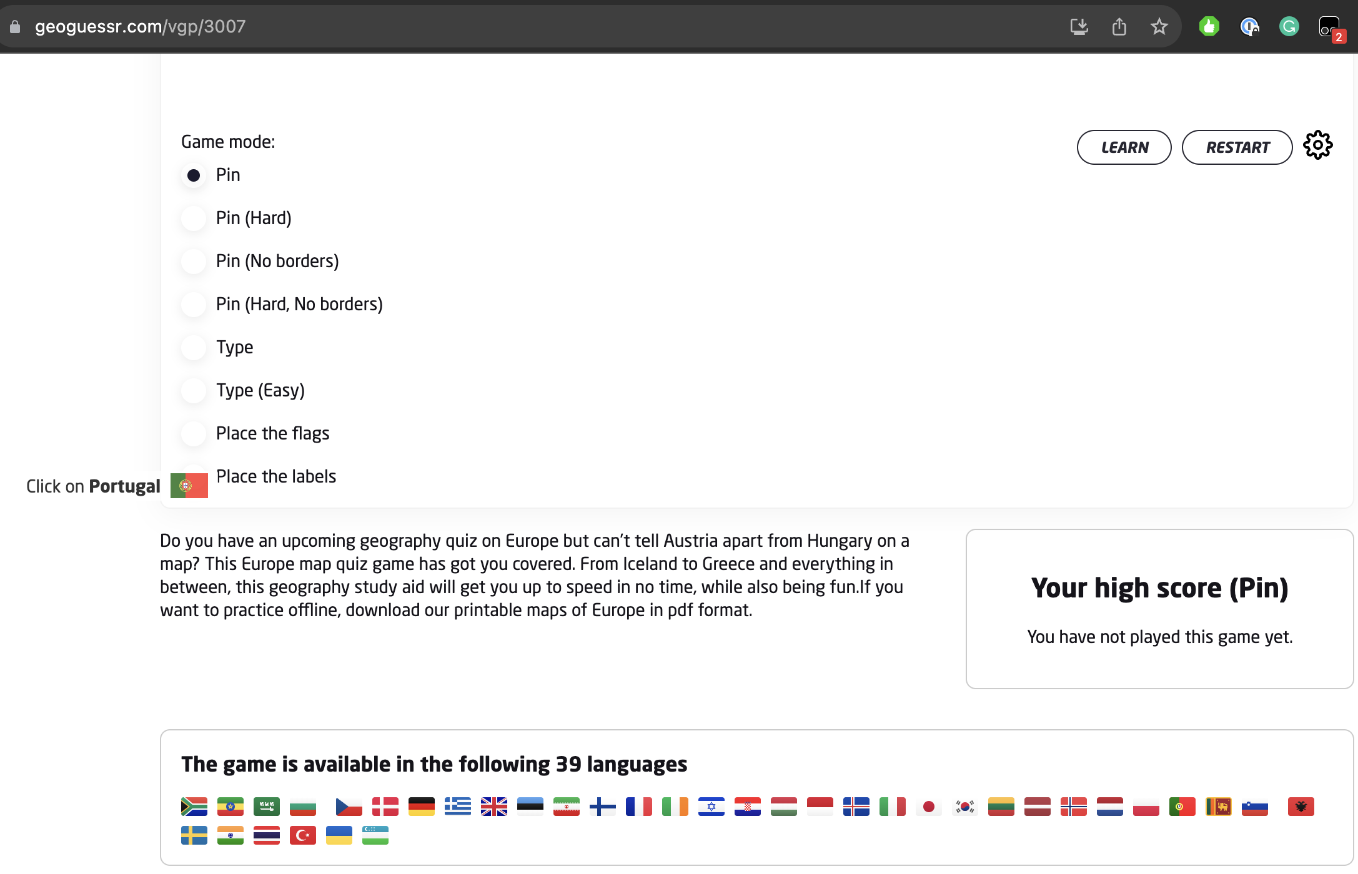The height and width of the screenshot is (874, 1358).
Task: Bookmark the page with the star icon
Action: tap(1159, 26)
